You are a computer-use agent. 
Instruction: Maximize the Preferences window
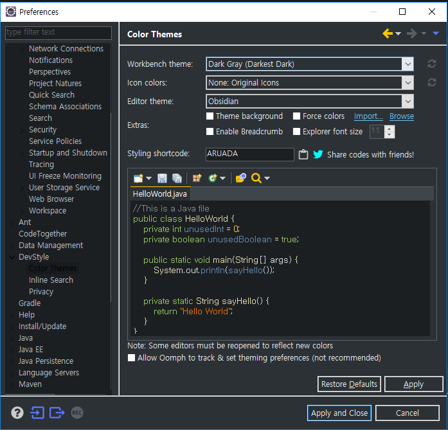click(x=402, y=12)
